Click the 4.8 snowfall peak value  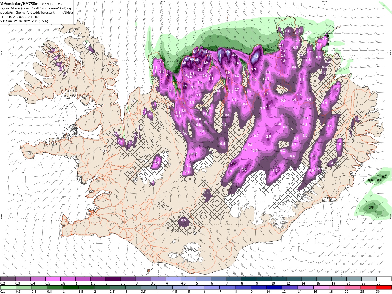tap(256, 56)
